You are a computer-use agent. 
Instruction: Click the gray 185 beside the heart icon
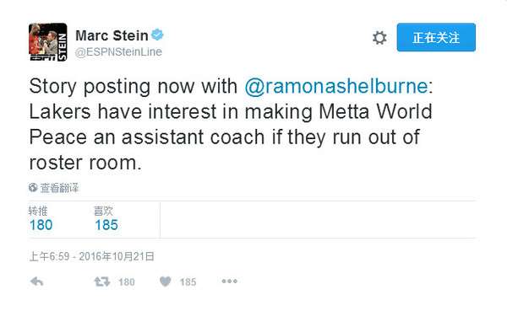point(188,282)
